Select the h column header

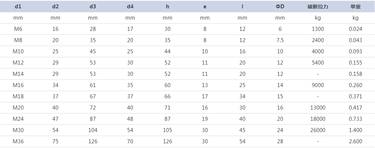[168, 7]
